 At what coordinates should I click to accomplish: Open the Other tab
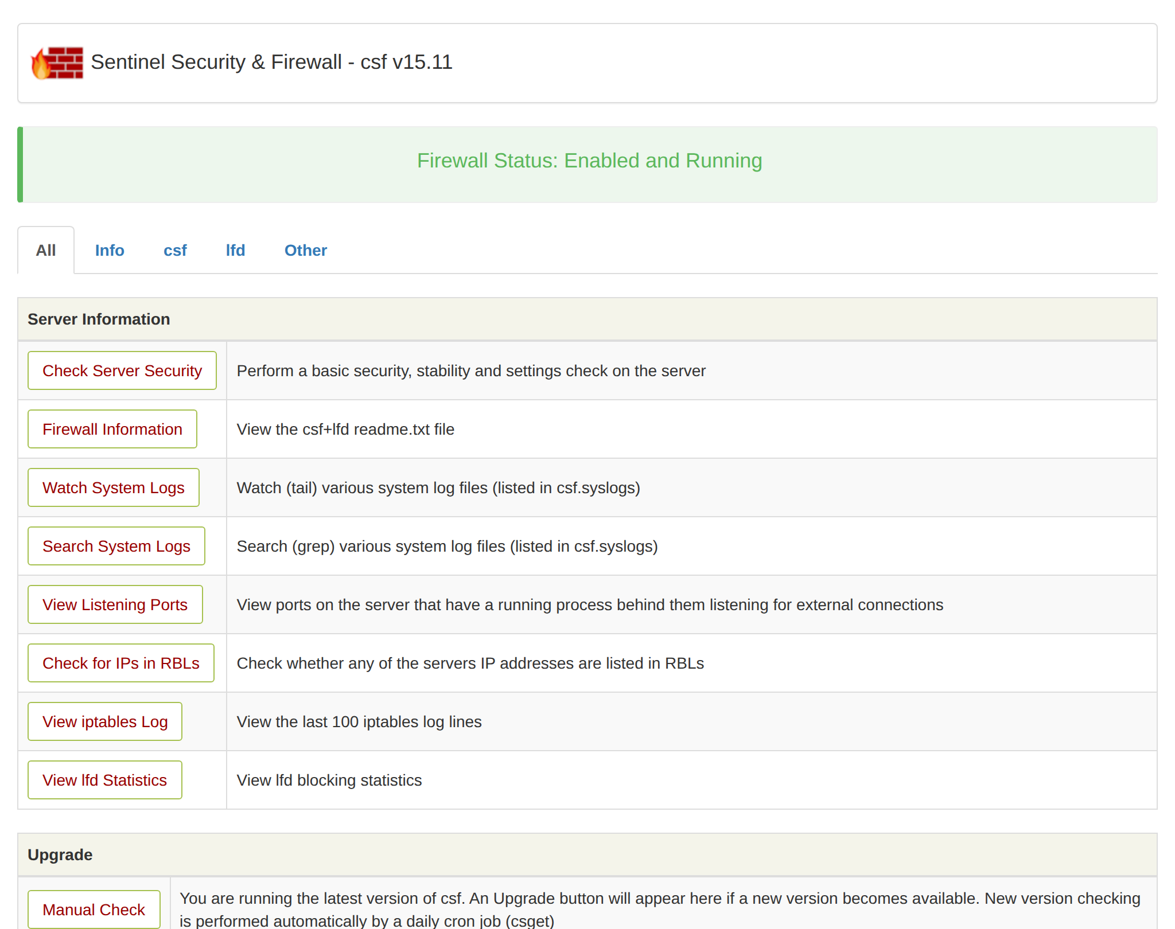coord(306,251)
